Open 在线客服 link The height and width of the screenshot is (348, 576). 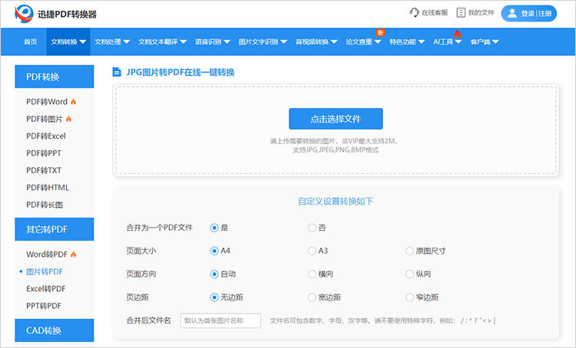[435, 13]
